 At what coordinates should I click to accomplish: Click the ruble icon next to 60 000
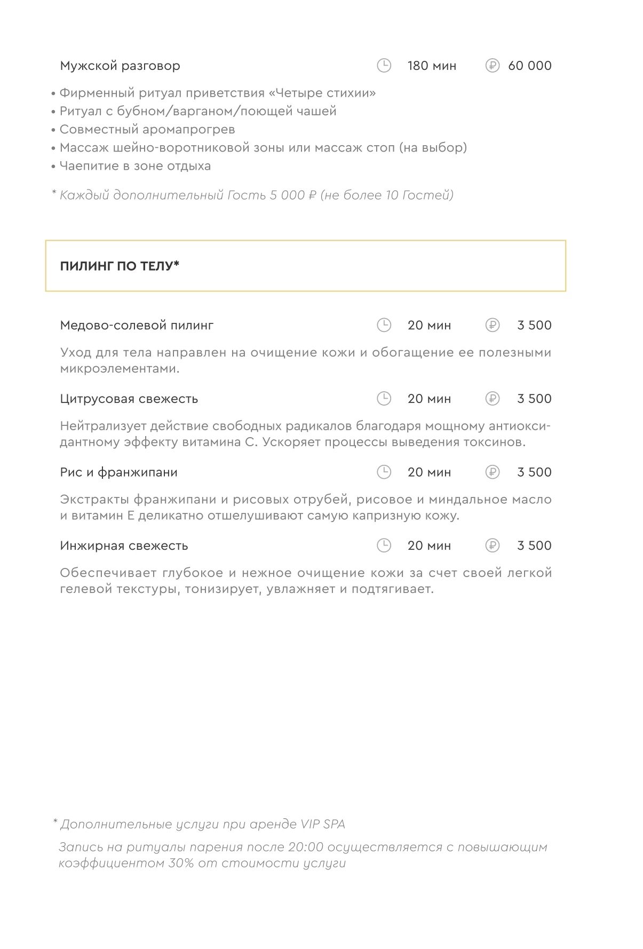coord(492,66)
